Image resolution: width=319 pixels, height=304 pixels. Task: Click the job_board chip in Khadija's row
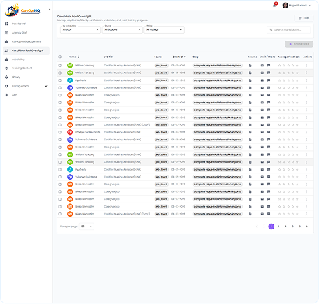[x=162, y=132]
